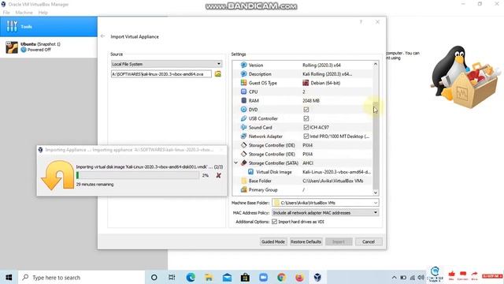The image size is (504, 284).
Task: Click the RAM row icon
Action: [x=243, y=100]
